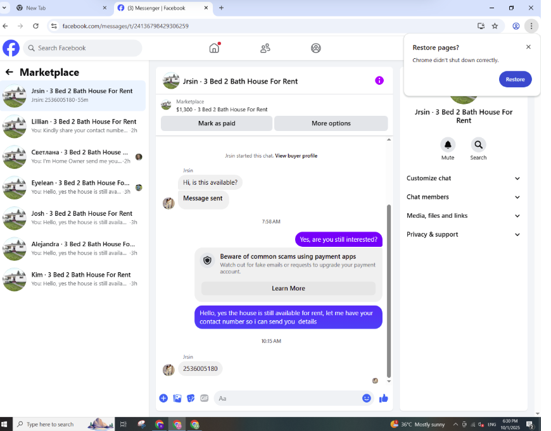Click the Restore button
551x431 pixels.
click(x=515, y=79)
